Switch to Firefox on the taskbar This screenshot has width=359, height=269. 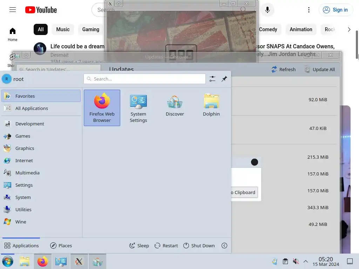[42, 261]
